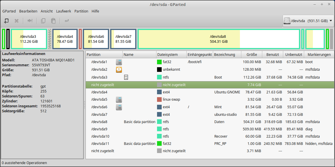Click the return-arrow icon in the toolbar
335x167 pixels.
point(67,21)
